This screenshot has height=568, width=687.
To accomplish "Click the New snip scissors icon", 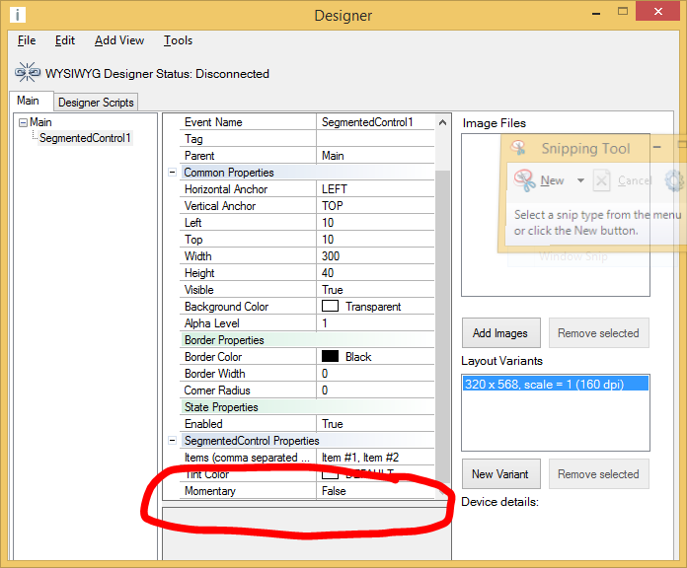I will 525,180.
